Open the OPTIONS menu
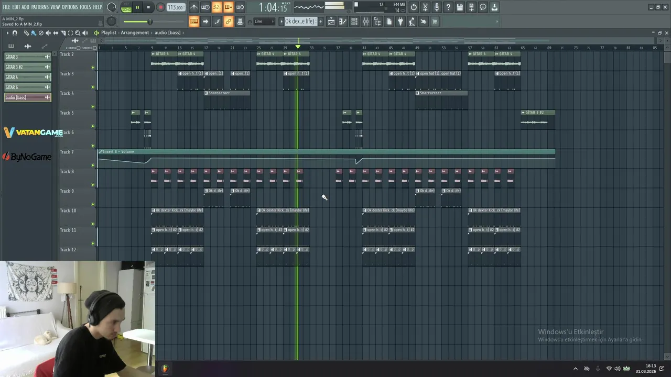This screenshot has height=377, width=671. pyautogui.click(x=70, y=7)
